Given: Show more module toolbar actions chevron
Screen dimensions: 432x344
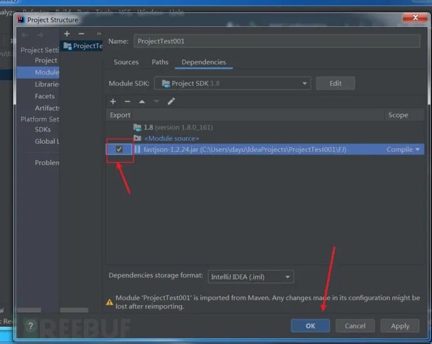Looking at the screenshot, I should coord(99,34).
